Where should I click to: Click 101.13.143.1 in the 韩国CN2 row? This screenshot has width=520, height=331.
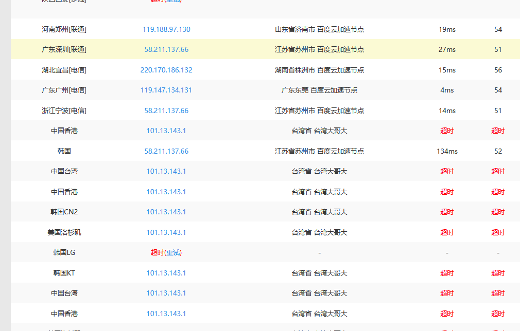point(166,212)
